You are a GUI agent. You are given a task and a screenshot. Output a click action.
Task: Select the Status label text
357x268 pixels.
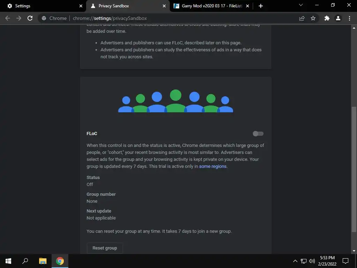(x=93, y=178)
